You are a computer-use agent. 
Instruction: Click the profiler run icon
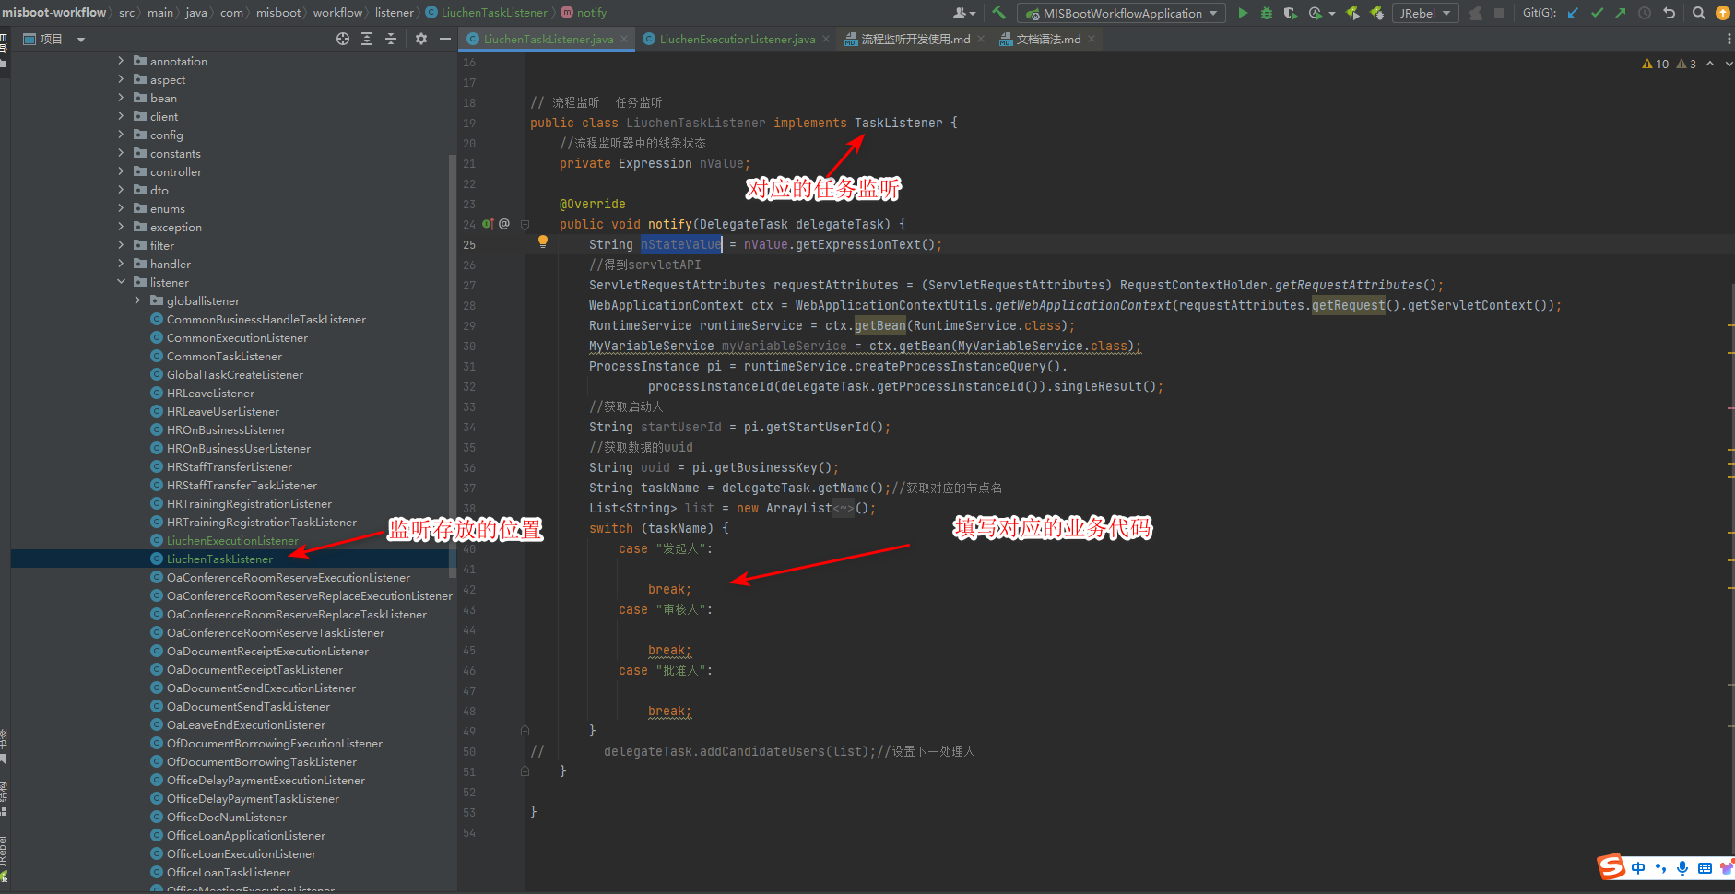(x=1316, y=13)
